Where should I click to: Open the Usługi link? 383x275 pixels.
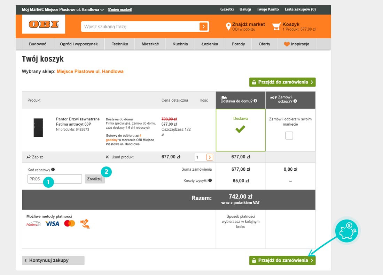(245, 9)
